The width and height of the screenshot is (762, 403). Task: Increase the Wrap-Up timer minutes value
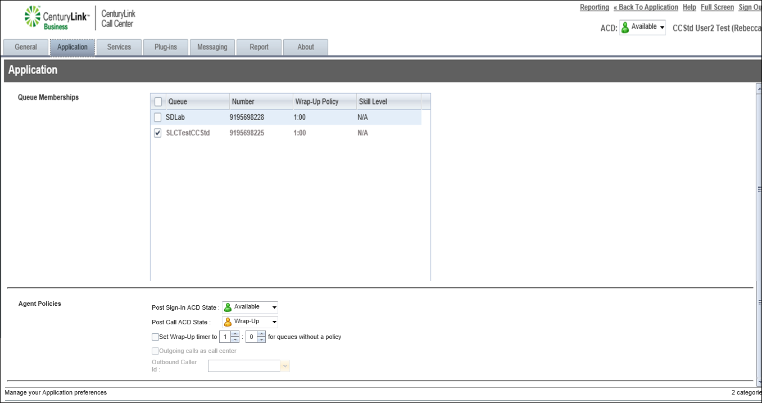[x=235, y=334]
